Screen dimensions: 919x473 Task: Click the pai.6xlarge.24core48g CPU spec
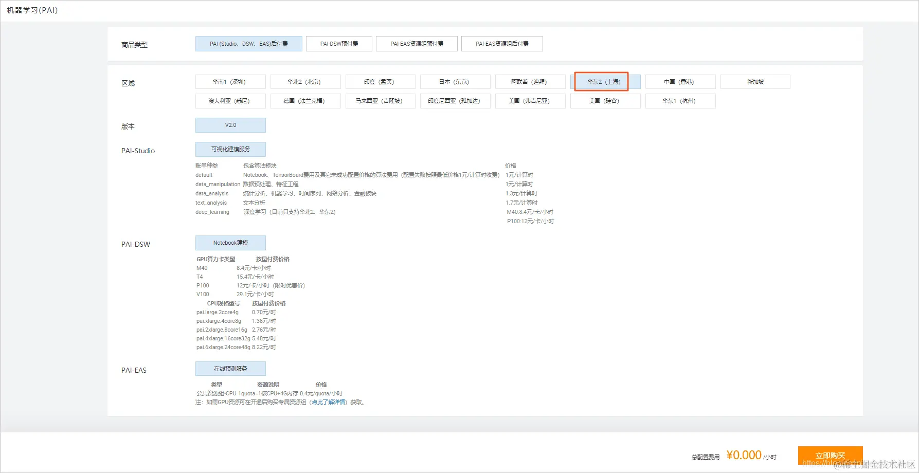tap(223, 347)
